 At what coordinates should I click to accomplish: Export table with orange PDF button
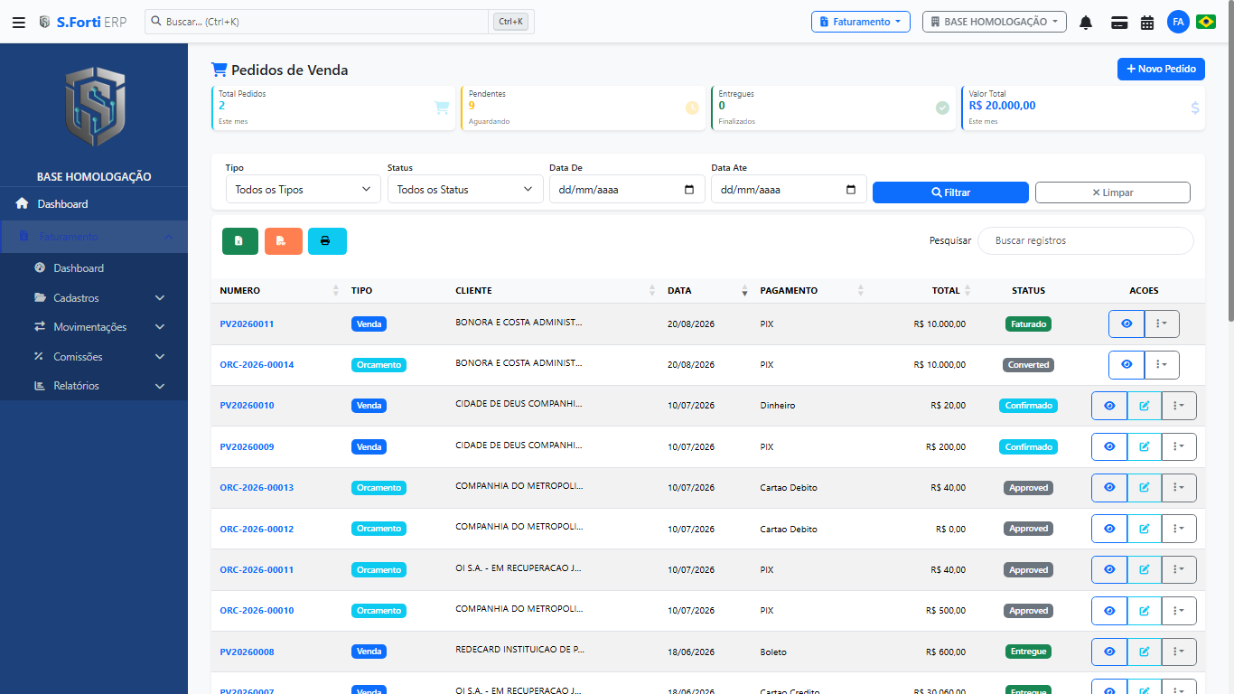(x=284, y=241)
